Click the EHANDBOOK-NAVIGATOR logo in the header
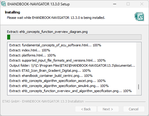Viewport: 149px width, 116px height. (139, 17)
